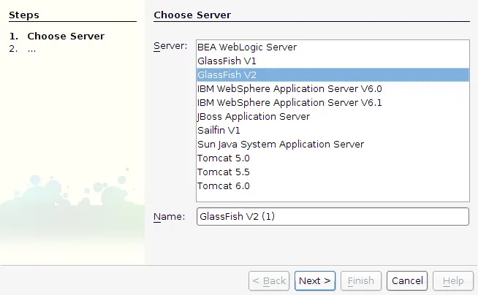Pick IBM WebSphere Application Server V6.1
The height and width of the screenshot is (295, 478).
(x=289, y=103)
